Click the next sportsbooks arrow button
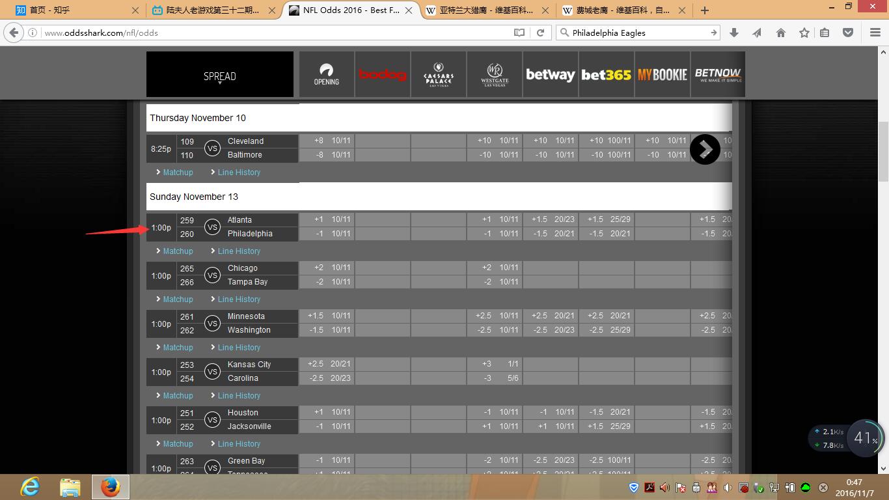Image resolution: width=889 pixels, height=500 pixels. click(x=705, y=149)
